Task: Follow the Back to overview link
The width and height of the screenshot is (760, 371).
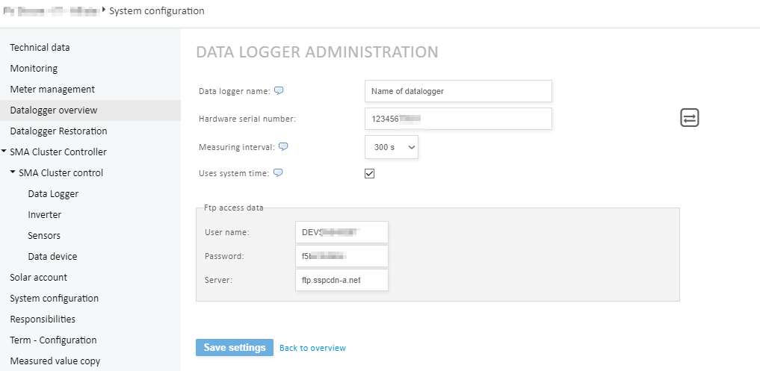Action: click(x=312, y=348)
